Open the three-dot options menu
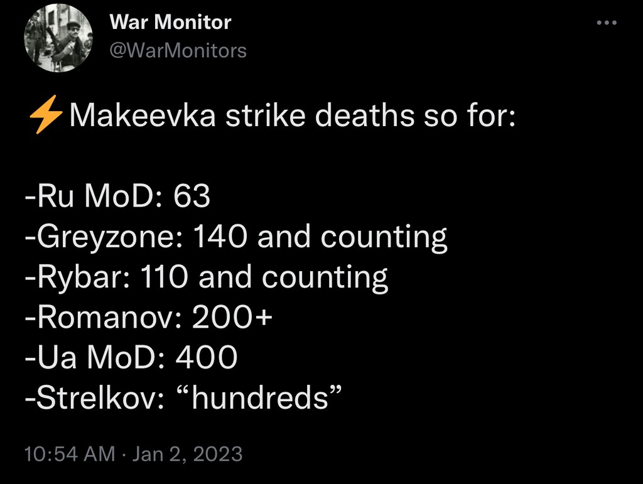 coord(607,21)
